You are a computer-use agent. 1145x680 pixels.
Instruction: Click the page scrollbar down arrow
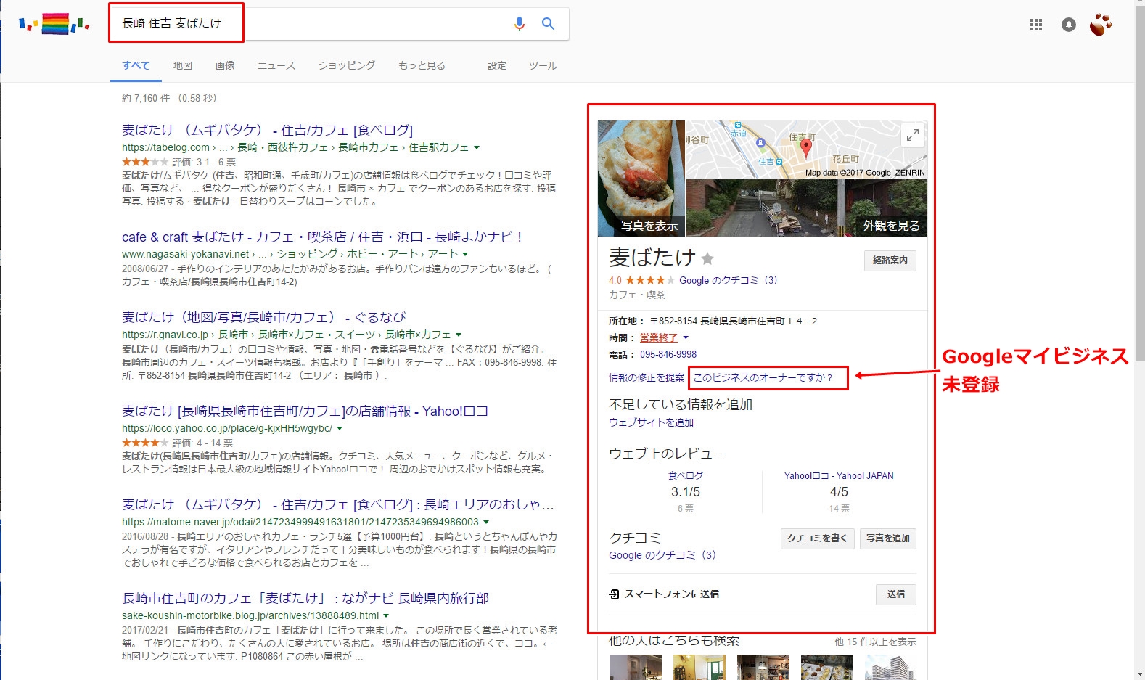coord(1138,674)
